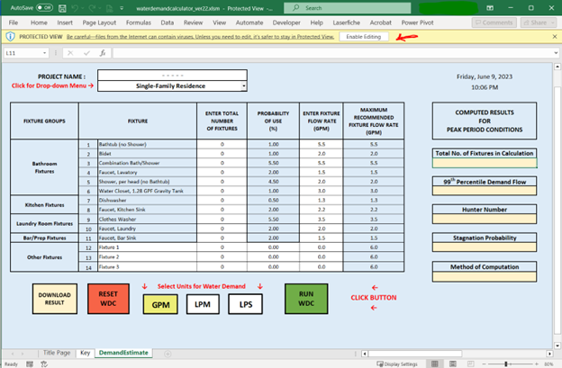The height and width of the screenshot is (368, 562).
Task: Select LPM water demand unit
Action: 201,304
